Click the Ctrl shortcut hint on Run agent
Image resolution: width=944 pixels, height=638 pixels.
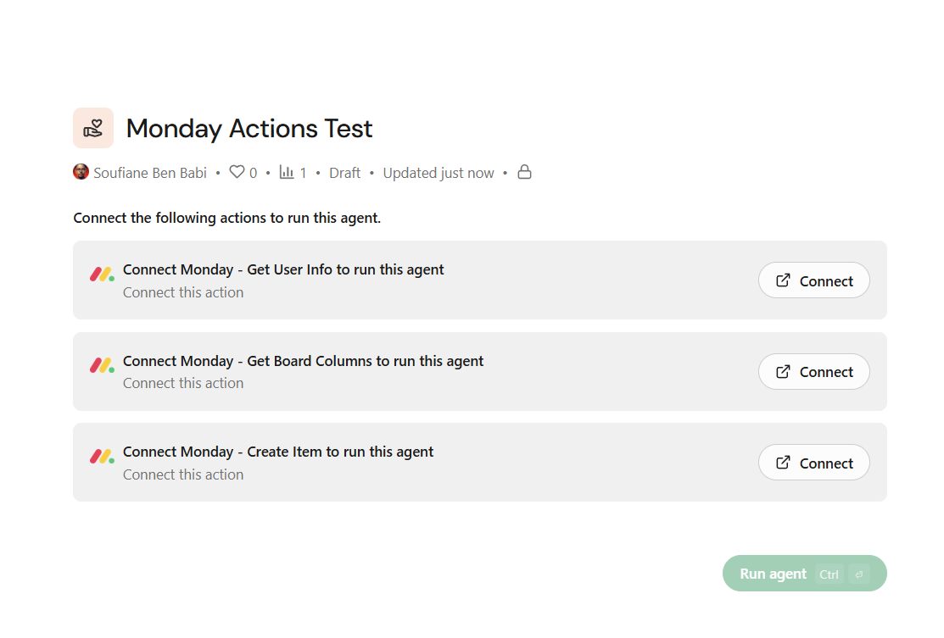(x=829, y=574)
